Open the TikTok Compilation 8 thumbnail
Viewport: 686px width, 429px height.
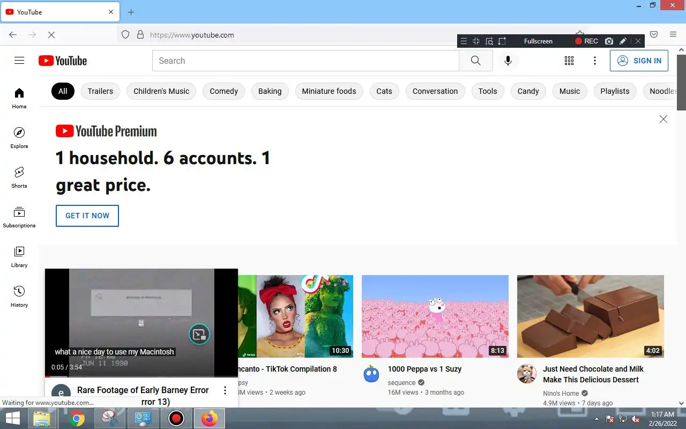[295, 316]
